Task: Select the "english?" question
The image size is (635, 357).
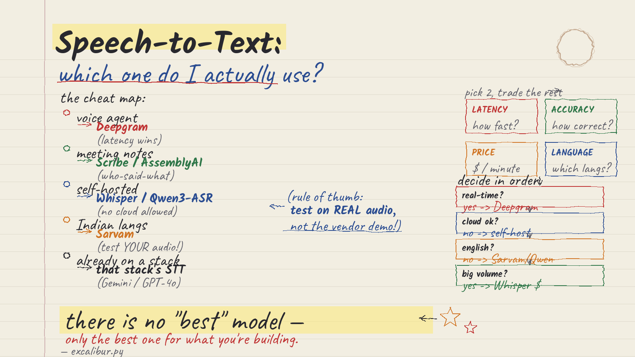Action: (x=478, y=248)
